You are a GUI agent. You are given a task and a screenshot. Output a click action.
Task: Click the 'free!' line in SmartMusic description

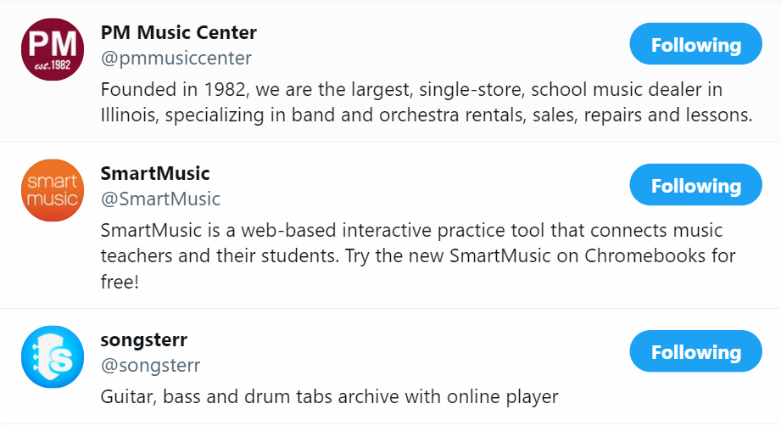point(120,282)
